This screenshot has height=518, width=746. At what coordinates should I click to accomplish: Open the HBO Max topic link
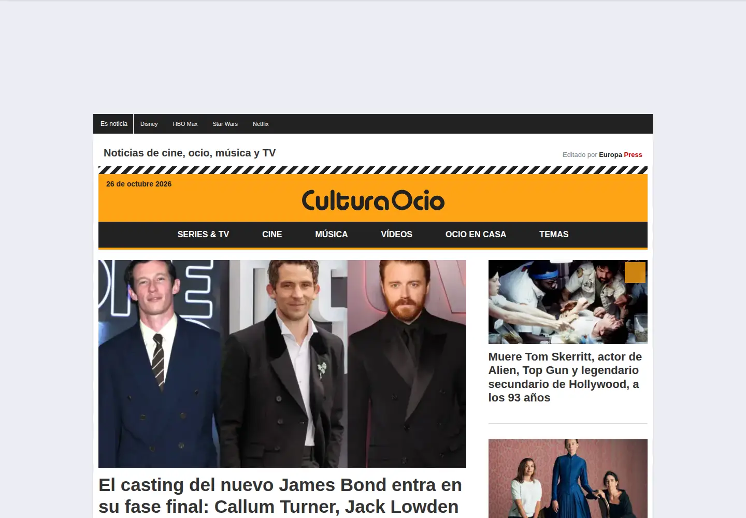185,124
